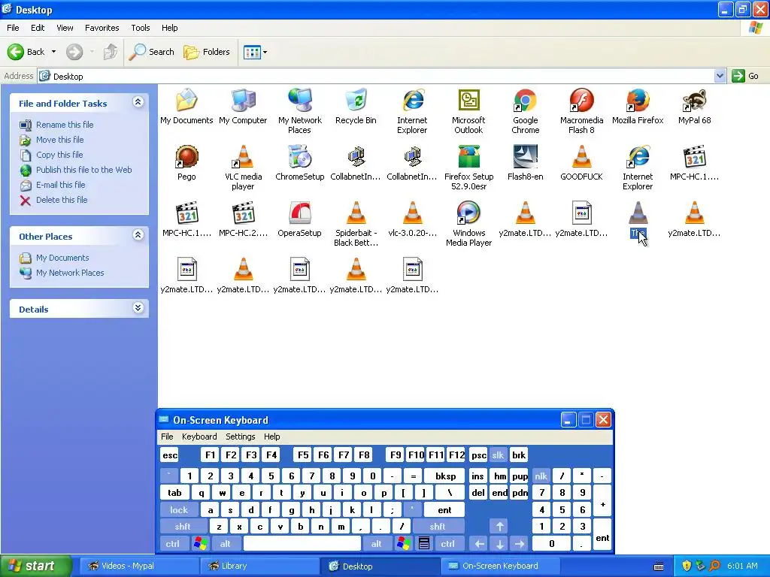Click the Up folder toolbar icon
Viewport: 770px width, 577px height.
pyautogui.click(x=110, y=52)
